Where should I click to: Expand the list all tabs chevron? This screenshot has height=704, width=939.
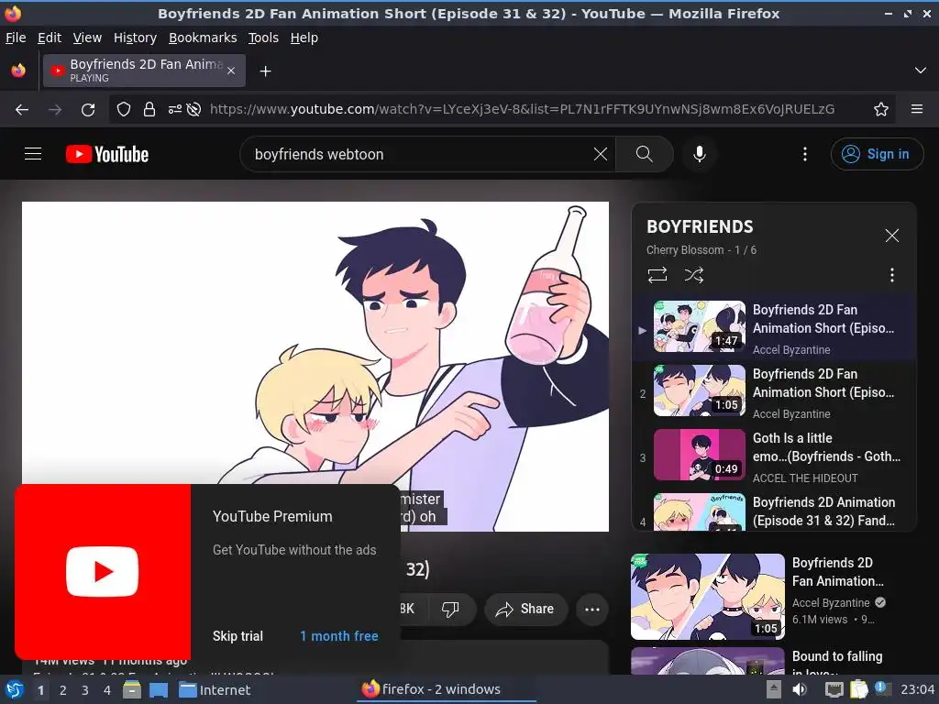921,71
